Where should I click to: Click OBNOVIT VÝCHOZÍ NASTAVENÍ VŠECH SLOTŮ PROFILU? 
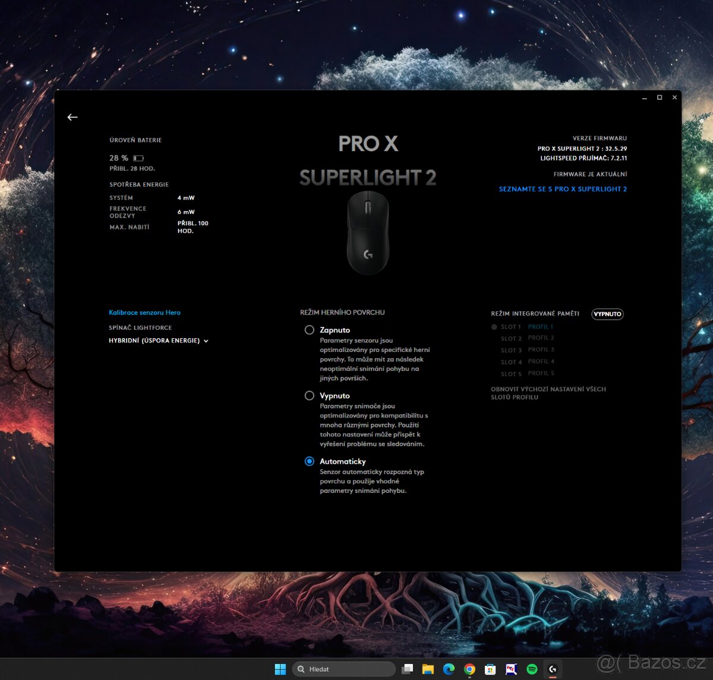548,393
